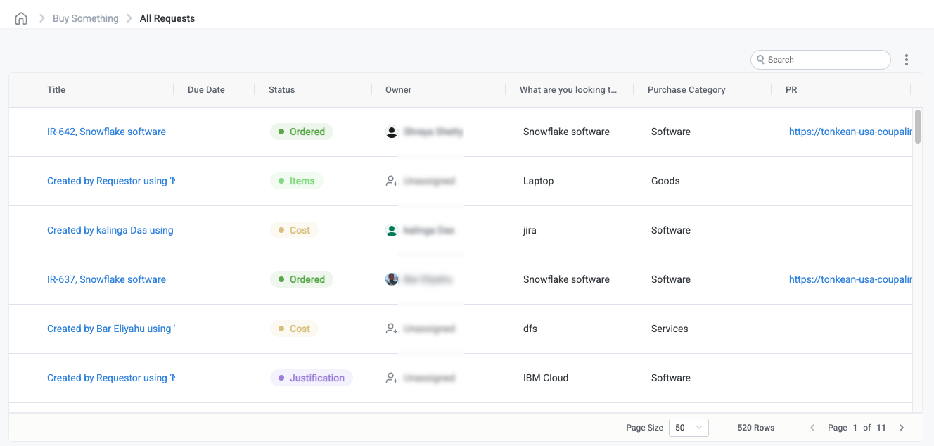This screenshot has width=934, height=446.
Task: Open the IR-637, Snowflake software request
Action: [x=106, y=279]
